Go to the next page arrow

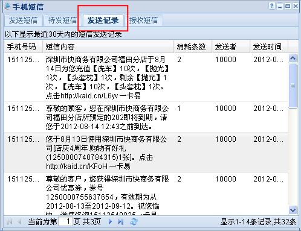click(x=110, y=222)
